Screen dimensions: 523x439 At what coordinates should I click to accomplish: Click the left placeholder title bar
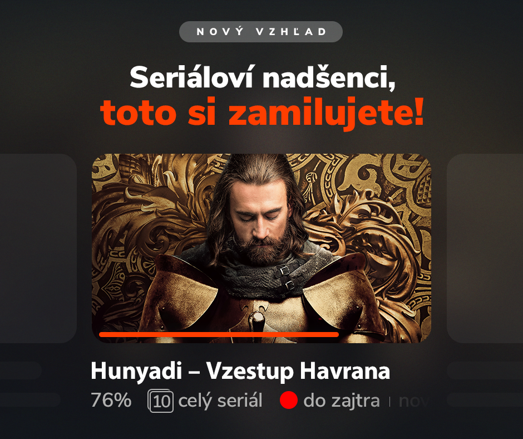tap(21, 370)
